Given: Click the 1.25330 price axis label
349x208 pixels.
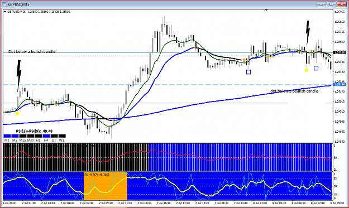Looking at the screenshot, I should pyautogui.click(x=340, y=72).
